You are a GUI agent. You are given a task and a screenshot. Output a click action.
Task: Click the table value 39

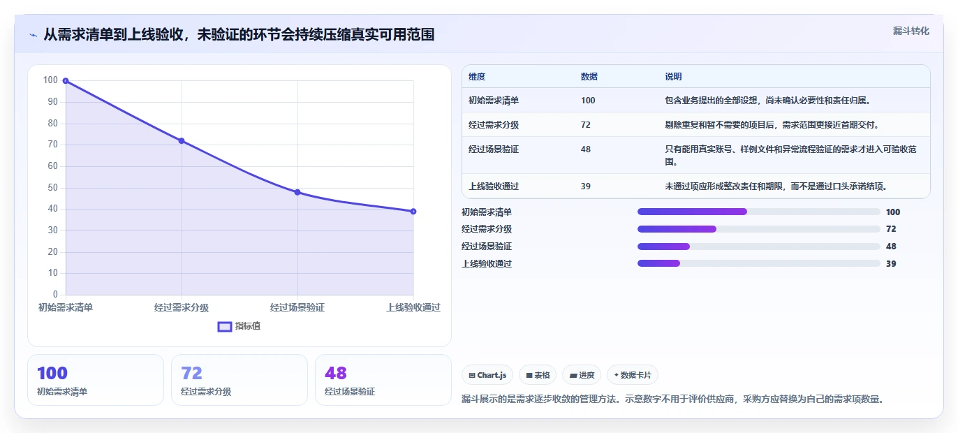pyautogui.click(x=586, y=186)
